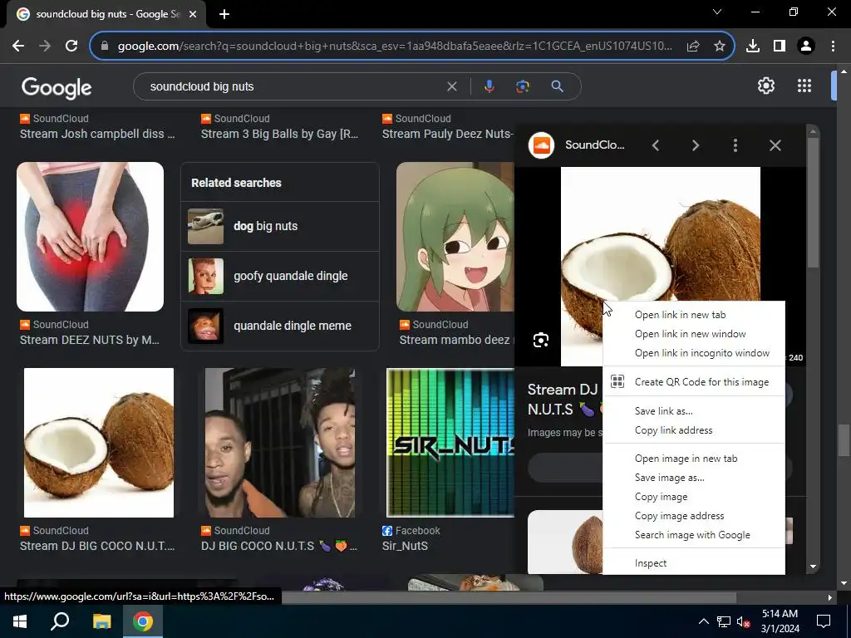Open the Stream 3 Big Balls result link
Viewport: 851px width, 638px height.
click(x=279, y=134)
